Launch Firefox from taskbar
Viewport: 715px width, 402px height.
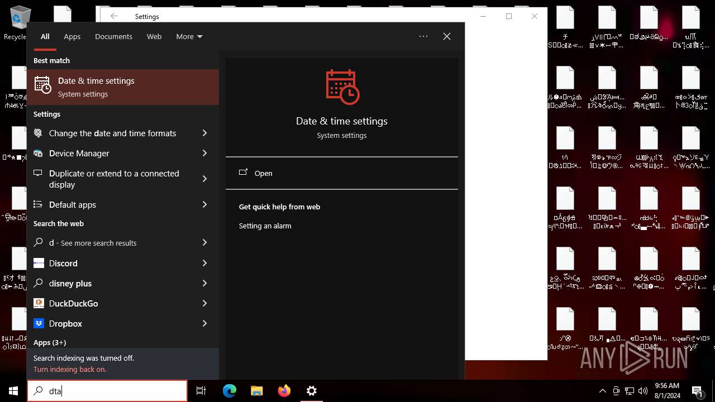284,391
